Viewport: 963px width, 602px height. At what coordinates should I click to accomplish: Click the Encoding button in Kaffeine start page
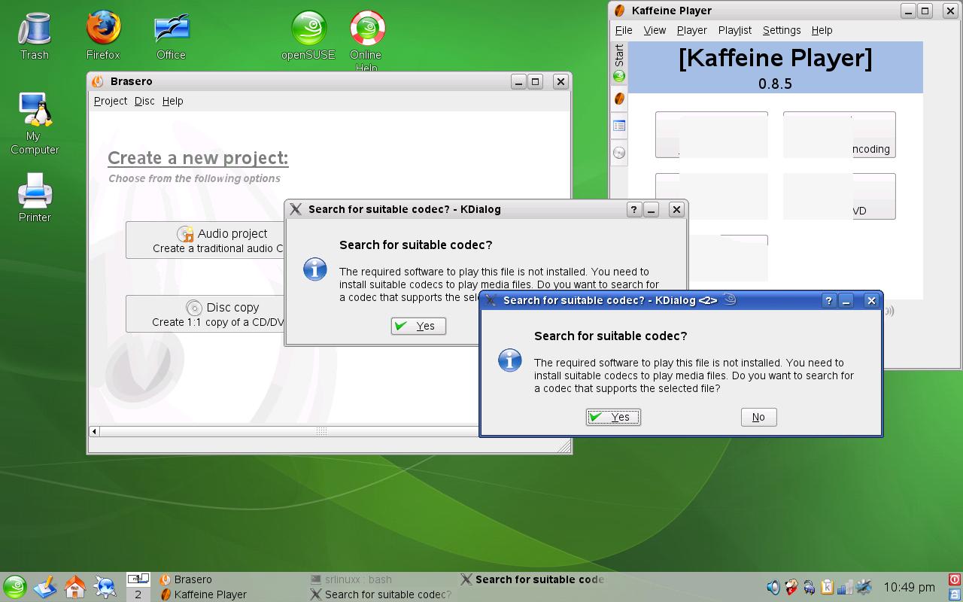pos(840,135)
